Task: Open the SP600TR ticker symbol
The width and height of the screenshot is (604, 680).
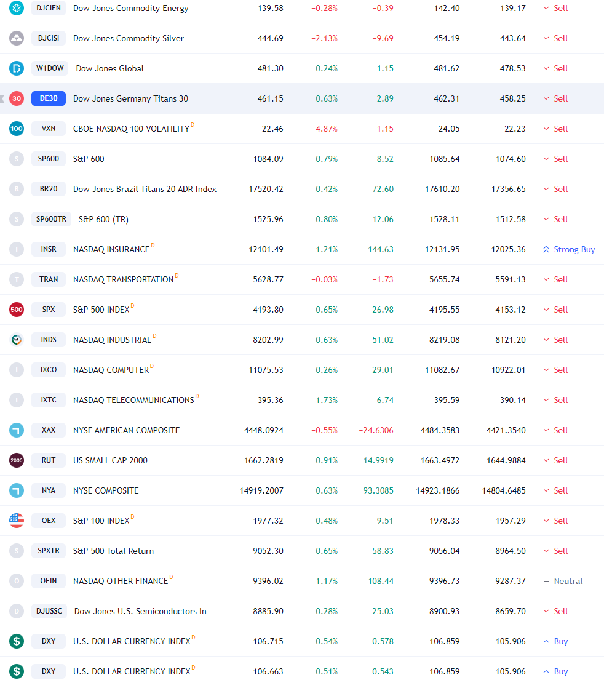Action: pyautogui.click(x=51, y=219)
